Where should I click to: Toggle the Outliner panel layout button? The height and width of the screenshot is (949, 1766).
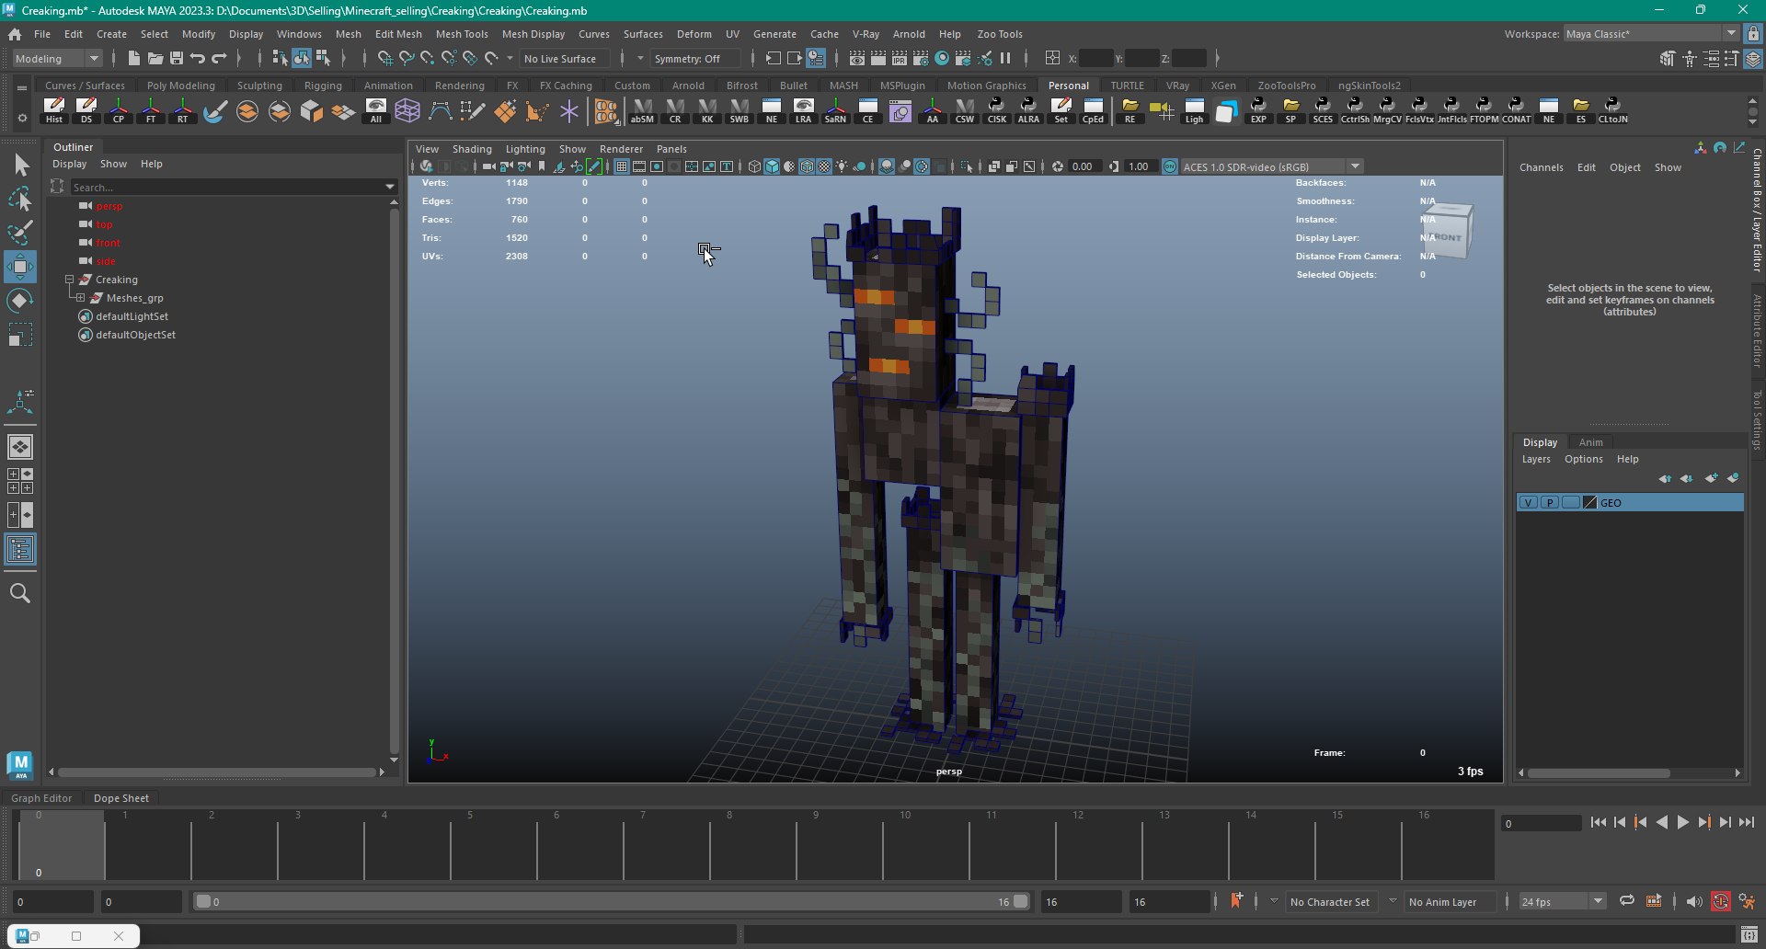20,550
